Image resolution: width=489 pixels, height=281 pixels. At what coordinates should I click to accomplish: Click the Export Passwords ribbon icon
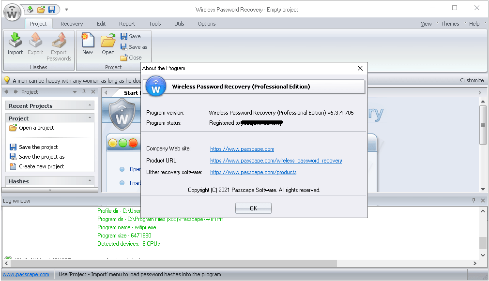point(59,47)
